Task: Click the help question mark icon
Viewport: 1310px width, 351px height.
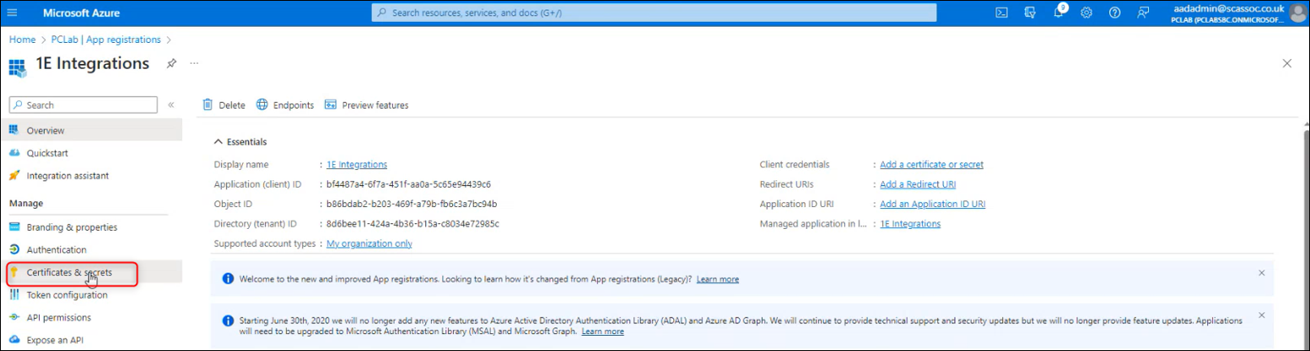Action: click(x=1114, y=13)
